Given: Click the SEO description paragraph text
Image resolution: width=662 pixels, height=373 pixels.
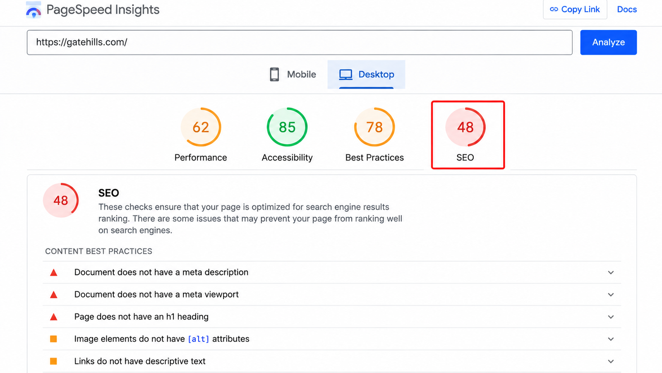Looking at the screenshot, I should click(x=250, y=219).
